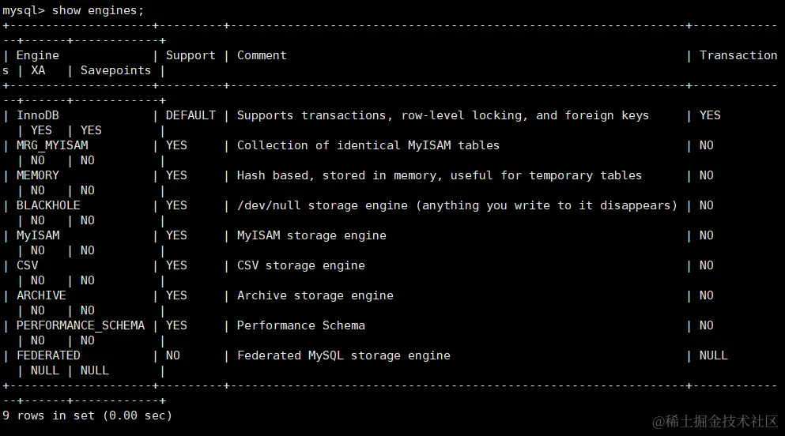Click the "Federated MySQL storage engine" comment

point(344,355)
